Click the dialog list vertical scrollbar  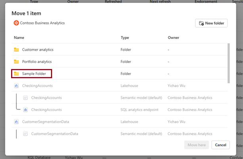click(229, 63)
